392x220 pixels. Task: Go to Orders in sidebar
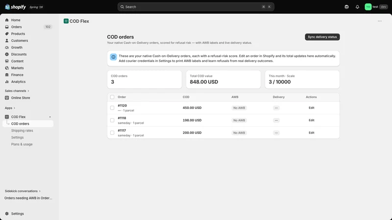point(16,27)
